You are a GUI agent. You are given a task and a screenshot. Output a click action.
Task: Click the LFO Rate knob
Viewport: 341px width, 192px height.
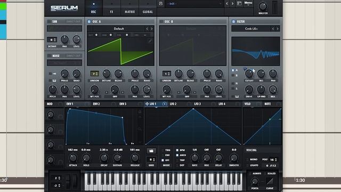click(194, 158)
